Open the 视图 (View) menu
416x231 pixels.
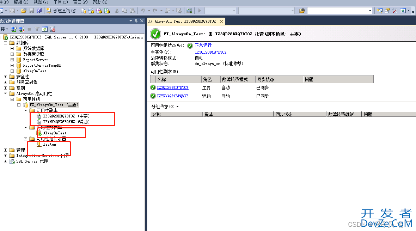41,2
